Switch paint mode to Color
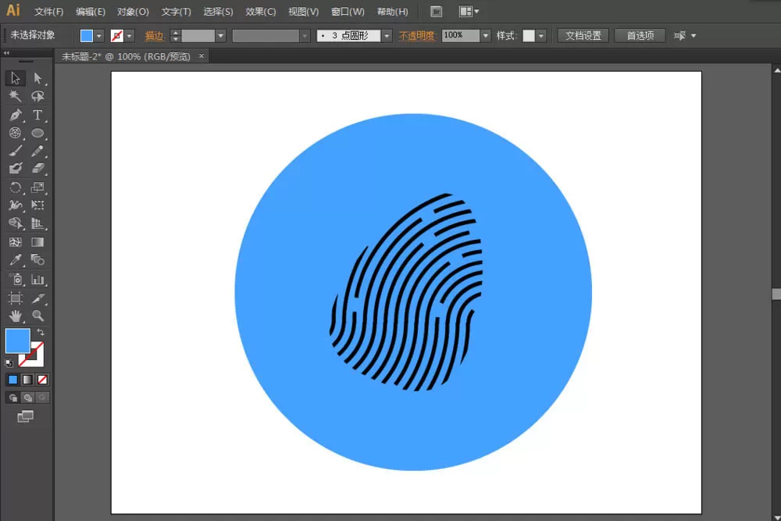 (13, 380)
